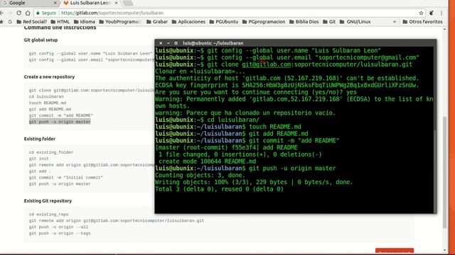The height and width of the screenshot is (255, 455).
Task: Open the Git bookmark folder
Action: pos(329,22)
